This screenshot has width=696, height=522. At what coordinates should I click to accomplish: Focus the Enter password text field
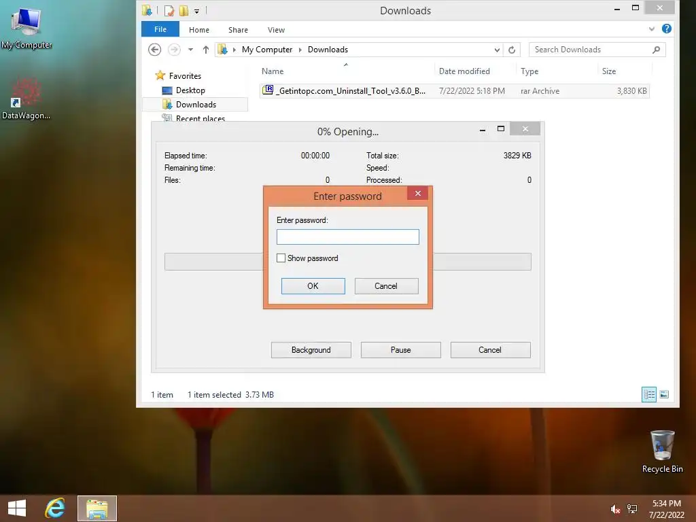347,237
